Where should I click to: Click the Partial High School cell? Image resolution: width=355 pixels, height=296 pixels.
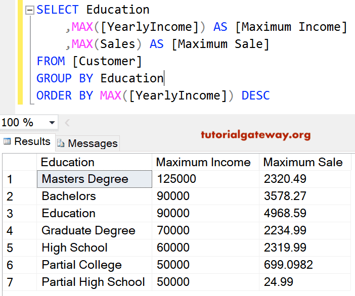point(93,282)
